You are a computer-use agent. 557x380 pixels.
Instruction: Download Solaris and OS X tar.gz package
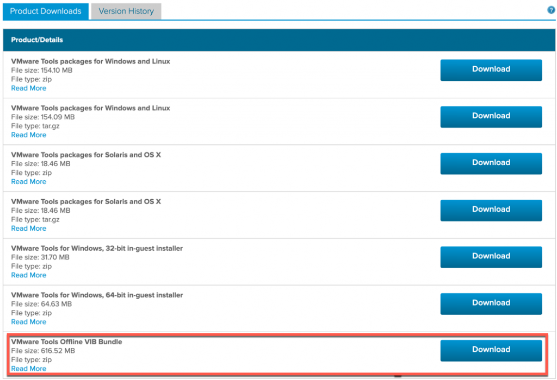pyautogui.click(x=491, y=210)
